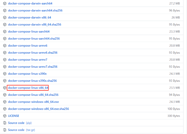Download Source code (tar.gz)
This screenshot has width=187, height=134.
[x=22, y=130]
